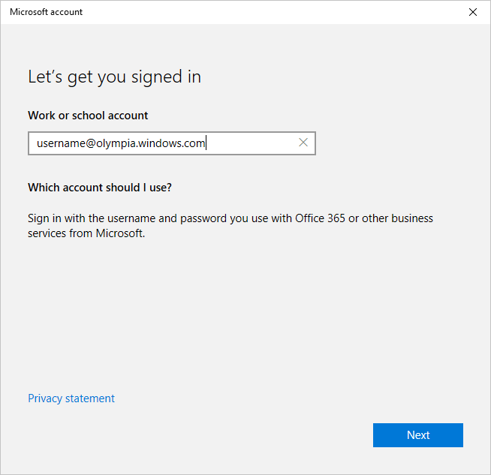The width and height of the screenshot is (491, 475).
Task: Click the 'Let's get you signed in' heading
Action: click(x=114, y=77)
